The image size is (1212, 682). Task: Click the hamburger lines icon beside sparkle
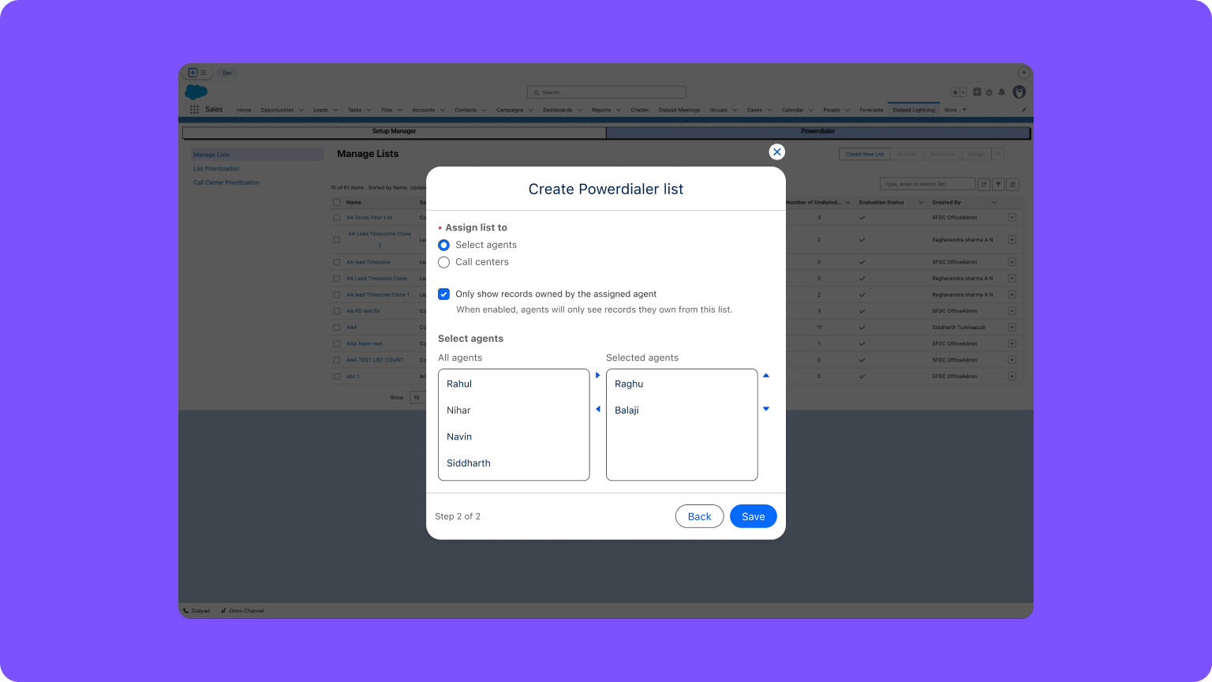[x=203, y=73]
